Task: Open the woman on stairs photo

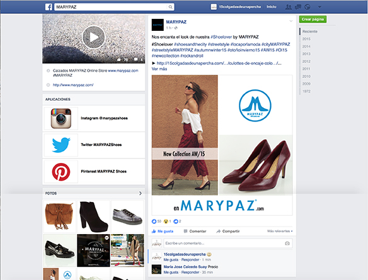Action: point(127,250)
